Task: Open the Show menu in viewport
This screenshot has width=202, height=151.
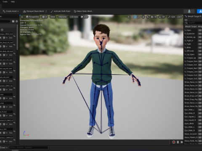Action: (53, 17)
